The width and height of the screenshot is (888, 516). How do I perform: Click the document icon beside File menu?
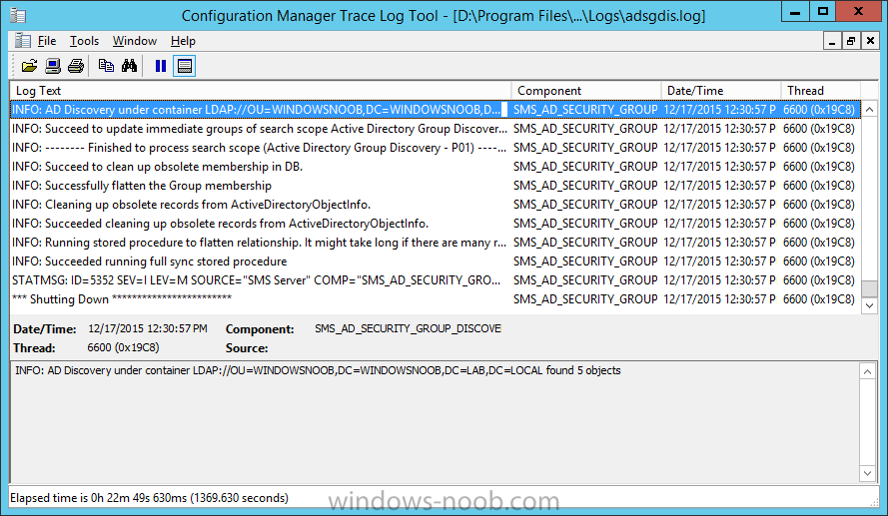point(23,41)
